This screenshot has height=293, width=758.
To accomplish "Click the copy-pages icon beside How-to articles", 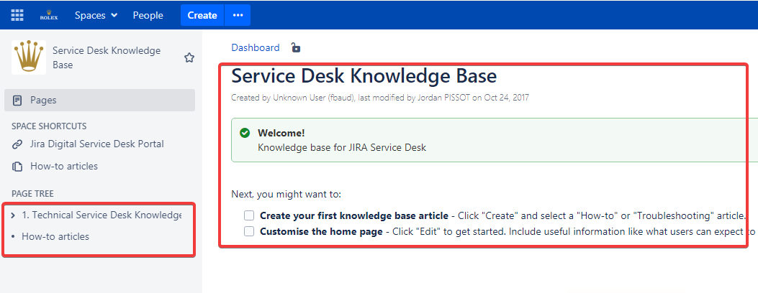I will pos(17,167).
